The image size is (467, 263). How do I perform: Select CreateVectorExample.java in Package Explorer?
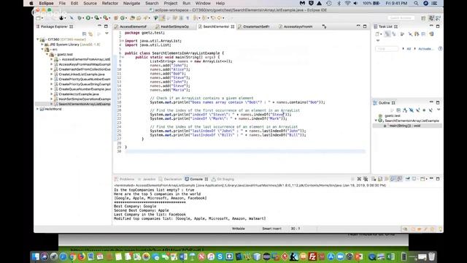pos(78,94)
